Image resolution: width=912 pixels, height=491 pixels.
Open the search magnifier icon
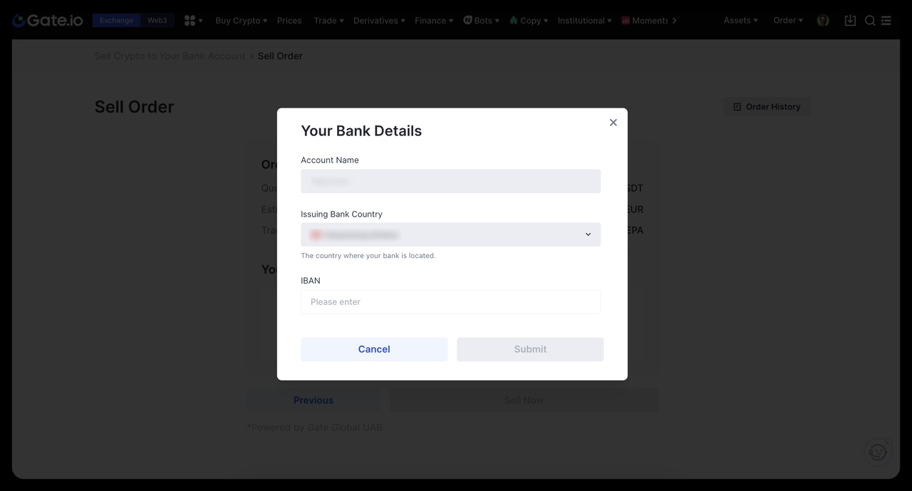tap(870, 21)
